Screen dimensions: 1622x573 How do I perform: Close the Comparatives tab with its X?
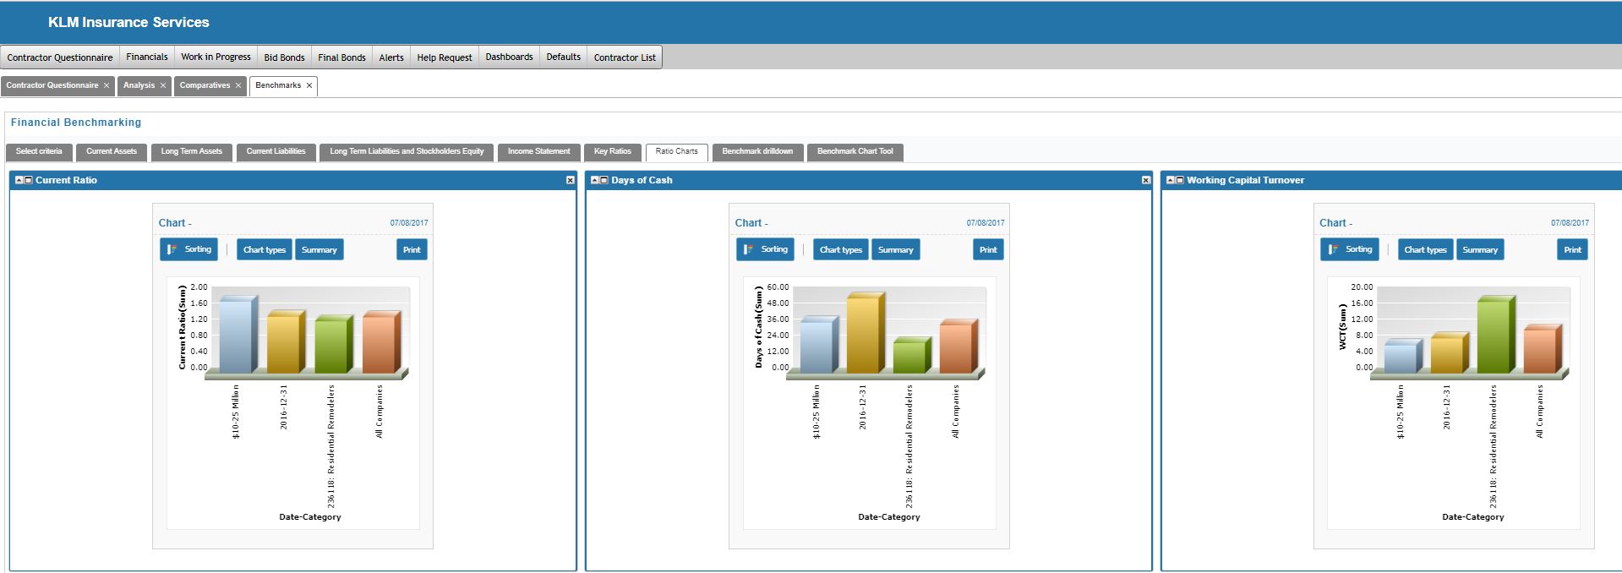point(238,85)
